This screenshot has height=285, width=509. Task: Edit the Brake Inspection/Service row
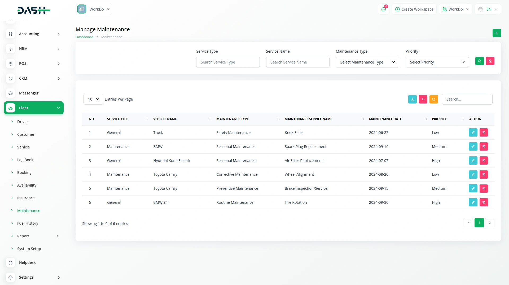coord(473,188)
